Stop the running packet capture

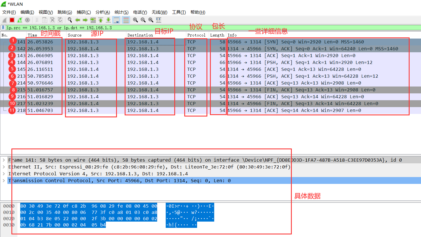pyautogui.click(x=12, y=20)
